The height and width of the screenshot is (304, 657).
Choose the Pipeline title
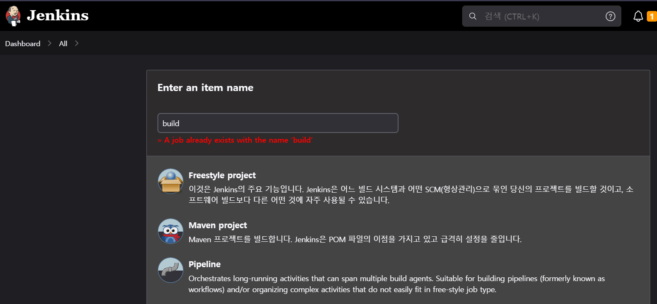coord(205,264)
